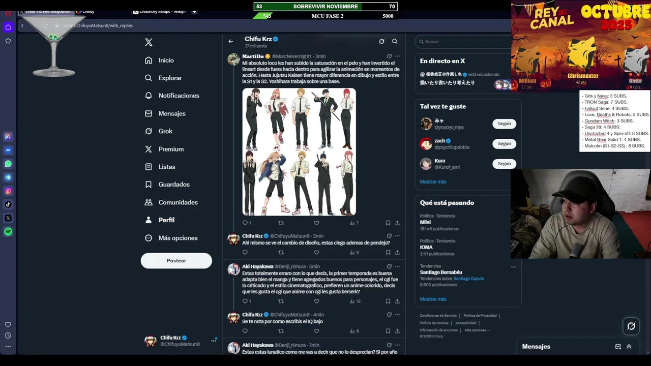The height and width of the screenshot is (366, 651).
Task: Compose new message in Mensajes dock
Action: (618, 347)
